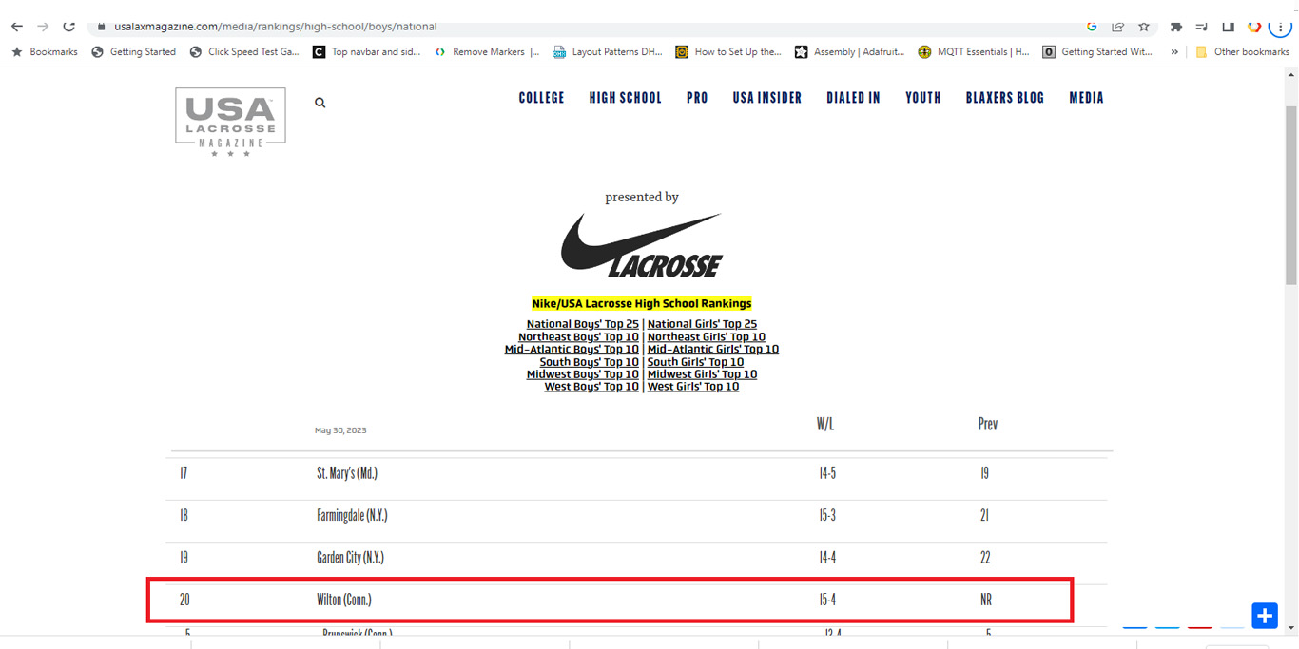Image resolution: width=1299 pixels, height=649 pixels.
Task: Open the MEDIA nav menu
Action: 1086,98
